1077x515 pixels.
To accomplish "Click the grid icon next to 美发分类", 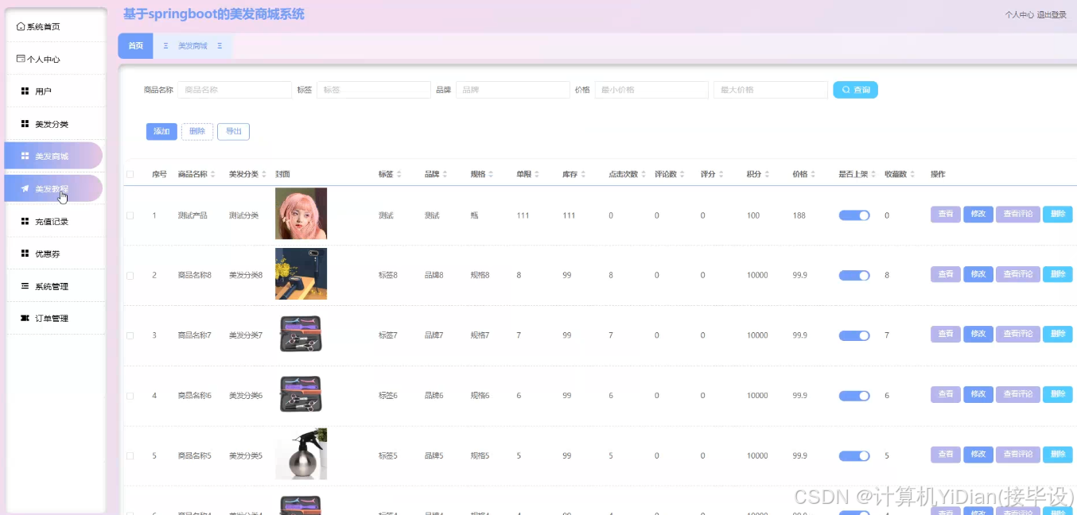I will tap(25, 124).
